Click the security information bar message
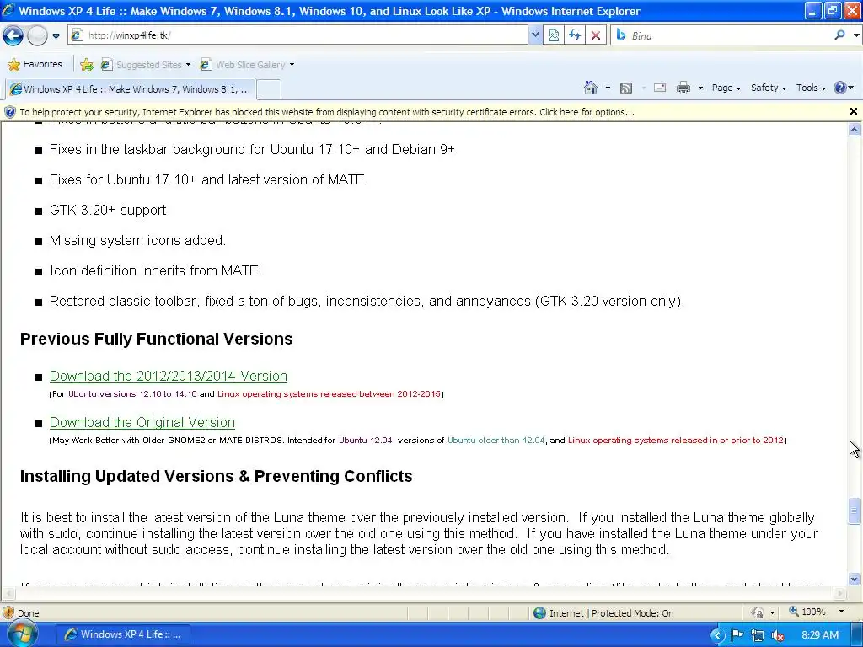The width and height of the screenshot is (863, 647). click(327, 112)
